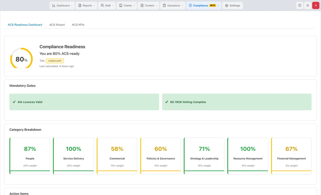
Task: Open the Policies & Governance 60% card
Action: [160, 156]
